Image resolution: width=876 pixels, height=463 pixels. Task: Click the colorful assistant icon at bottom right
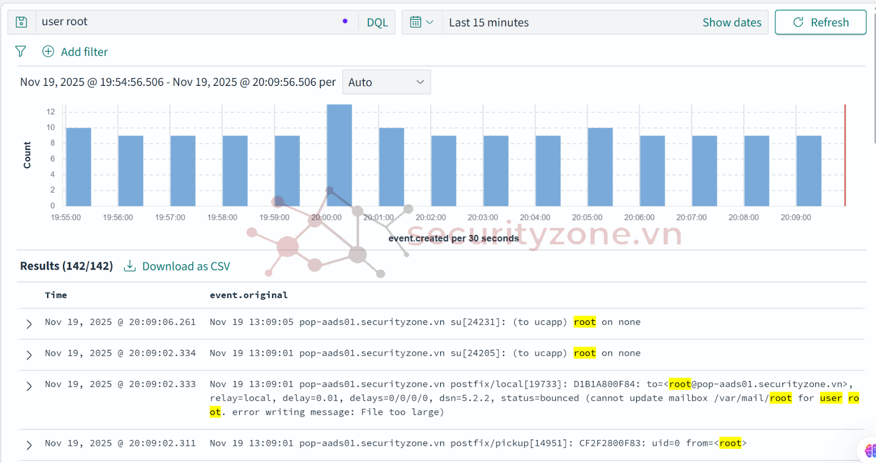coord(869,450)
